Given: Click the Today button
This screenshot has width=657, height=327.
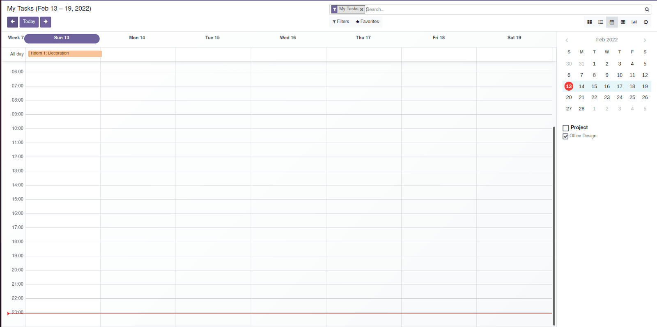Looking at the screenshot, I should (29, 22).
